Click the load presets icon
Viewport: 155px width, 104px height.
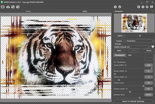point(13,7)
